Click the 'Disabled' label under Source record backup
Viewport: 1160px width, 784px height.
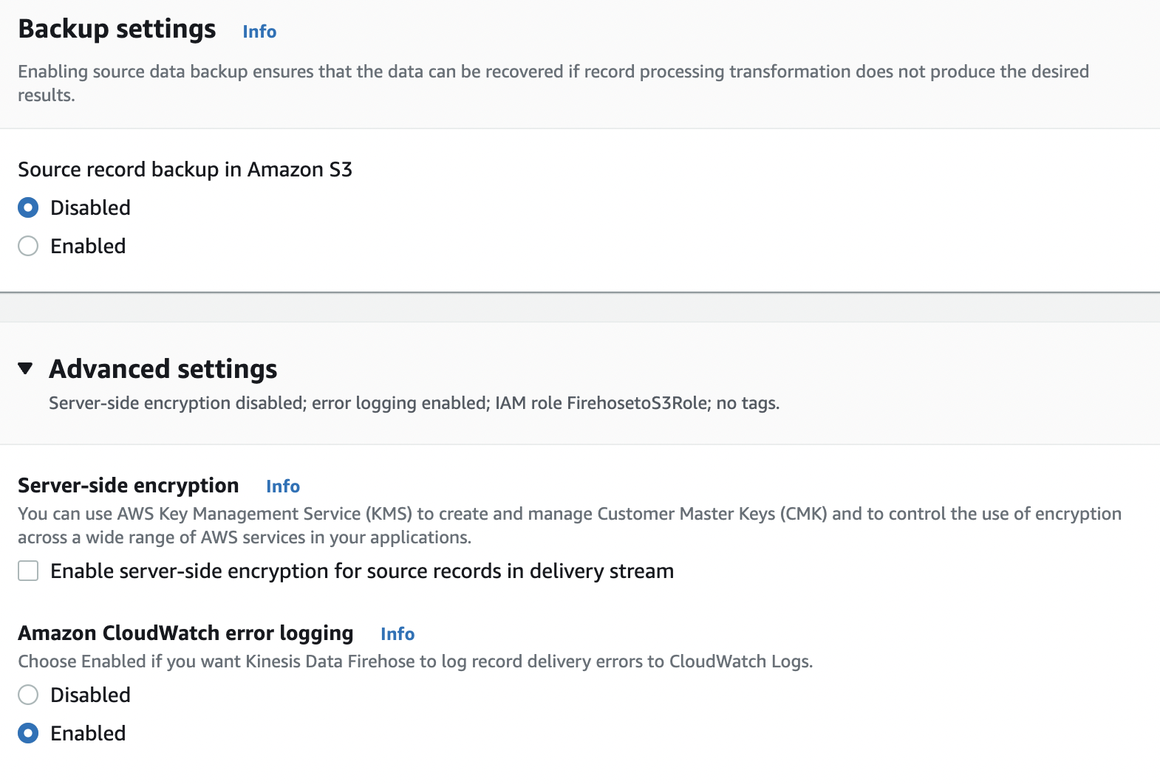tap(90, 208)
